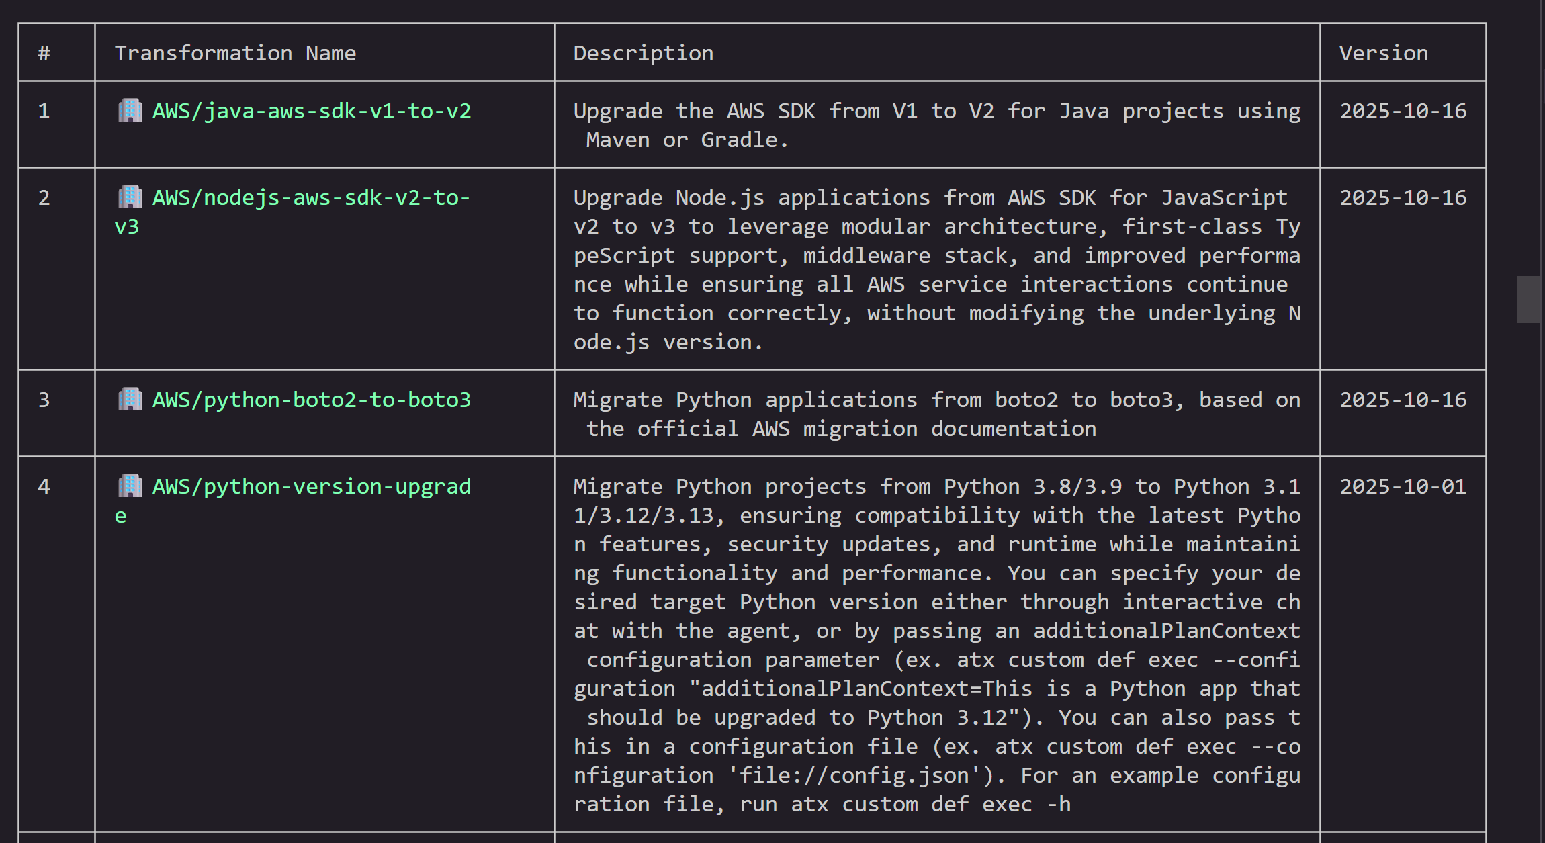Click the boto2 to boto3 migration description text
The image size is (1545, 843).
tap(934, 412)
